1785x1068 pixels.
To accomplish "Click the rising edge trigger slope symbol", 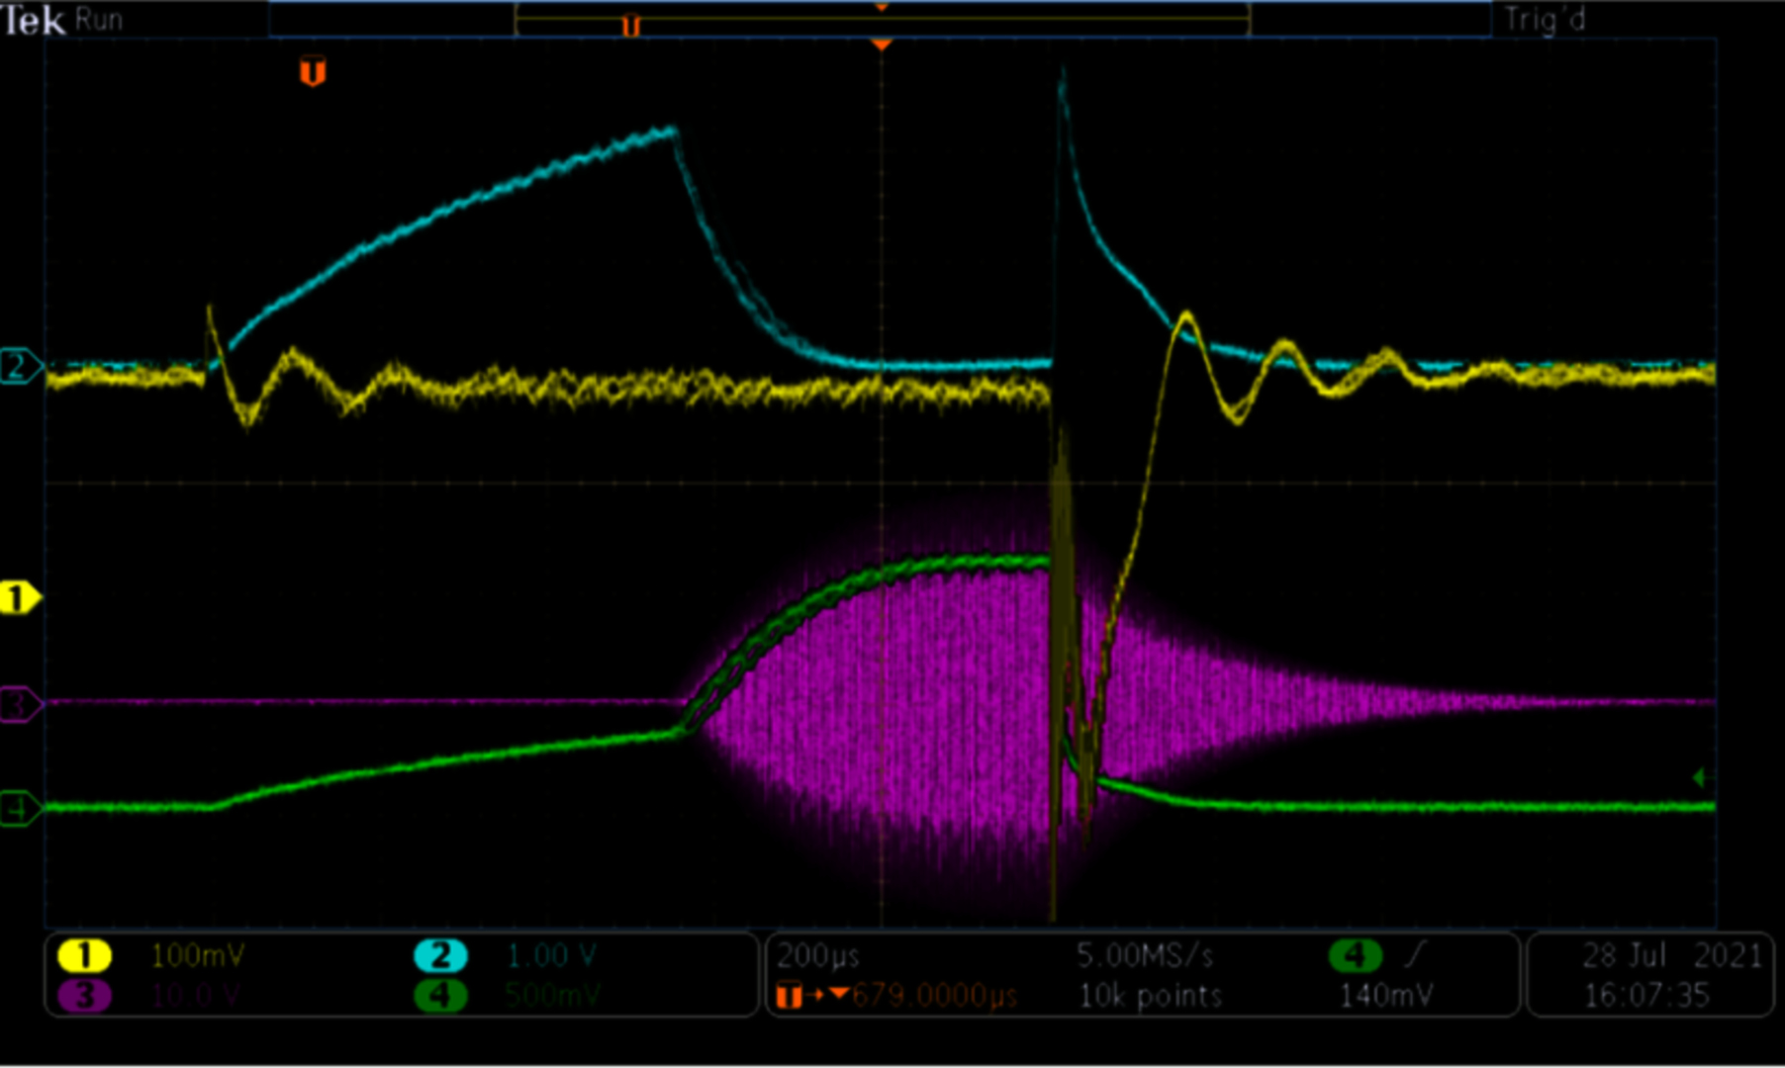I will tap(1417, 954).
